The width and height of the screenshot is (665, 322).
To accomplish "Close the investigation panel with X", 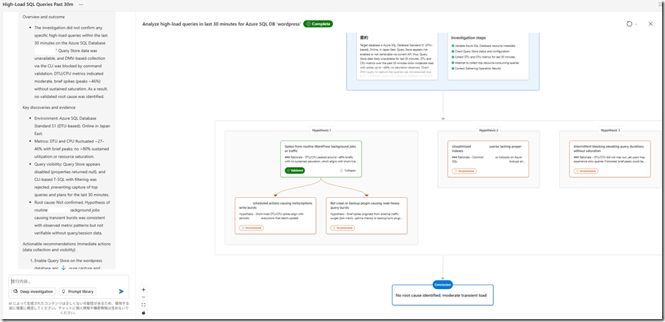I will [650, 24].
